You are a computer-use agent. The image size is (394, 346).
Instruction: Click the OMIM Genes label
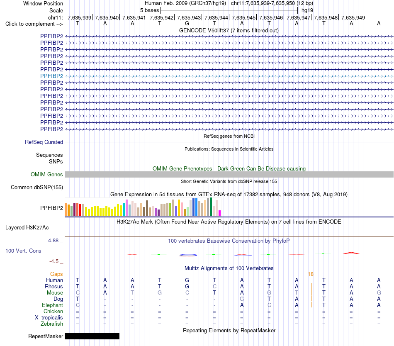click(46, 174)
